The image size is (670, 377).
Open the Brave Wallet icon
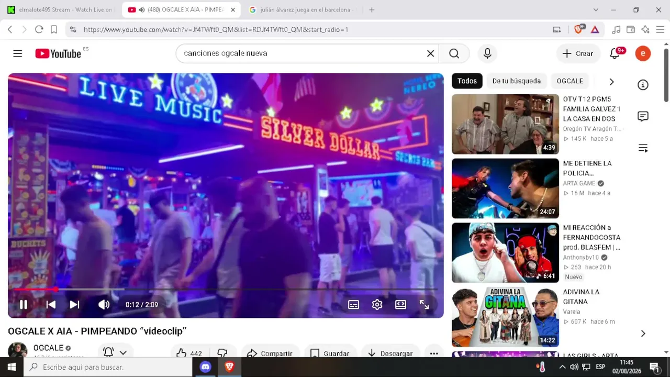click(x=631, y=29)
